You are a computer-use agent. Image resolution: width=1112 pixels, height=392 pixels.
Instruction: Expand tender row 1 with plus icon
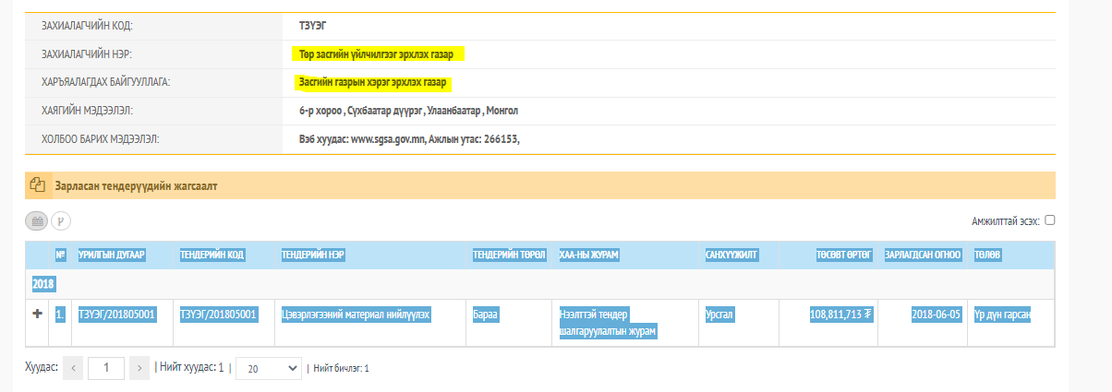click(38, 314)
